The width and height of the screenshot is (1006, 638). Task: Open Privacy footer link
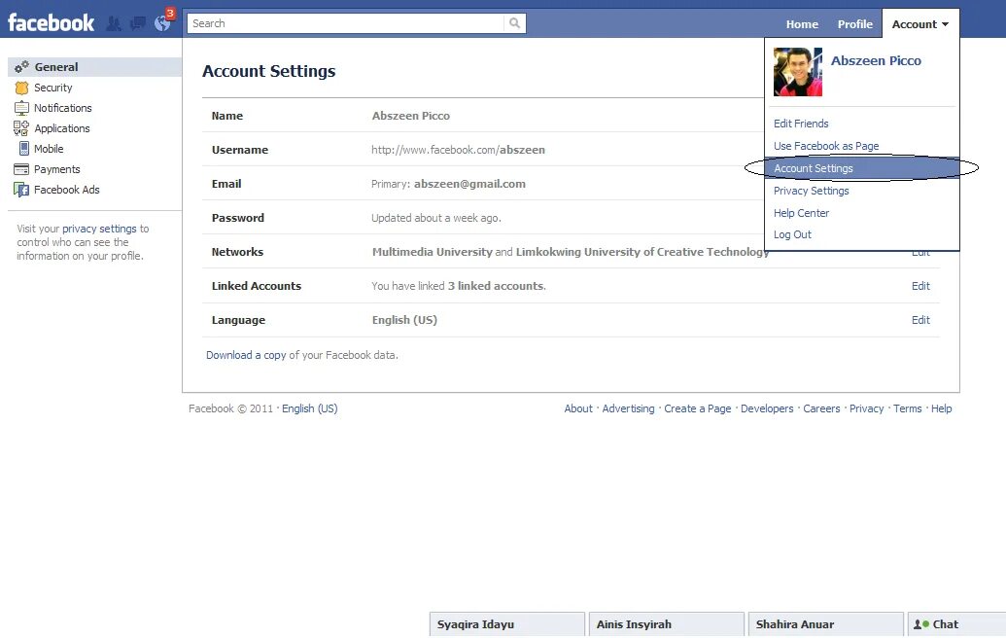point(866,408)
